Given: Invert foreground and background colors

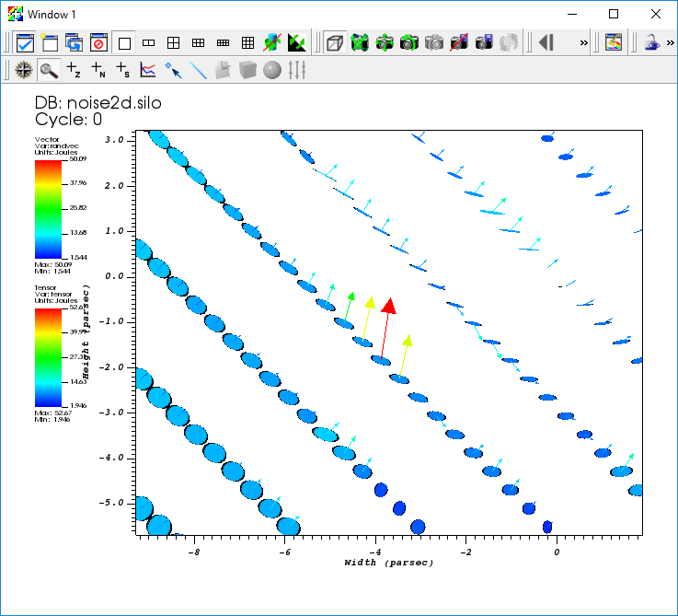Looking at the screenshot, I should point(297,43).
